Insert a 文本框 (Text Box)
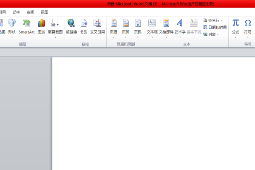This screenshot has width=255, height=170. coord(152,26)
